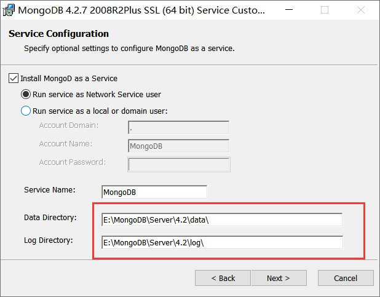Cancel the MongoDB installation
380x297 pixels.
tap(346, 278)
